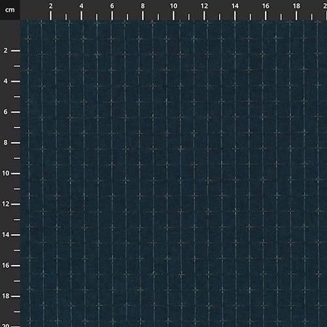Select the 14 mark on the top ruler
The height and width of the screenshot is (327, 327).
click(235, 6)
